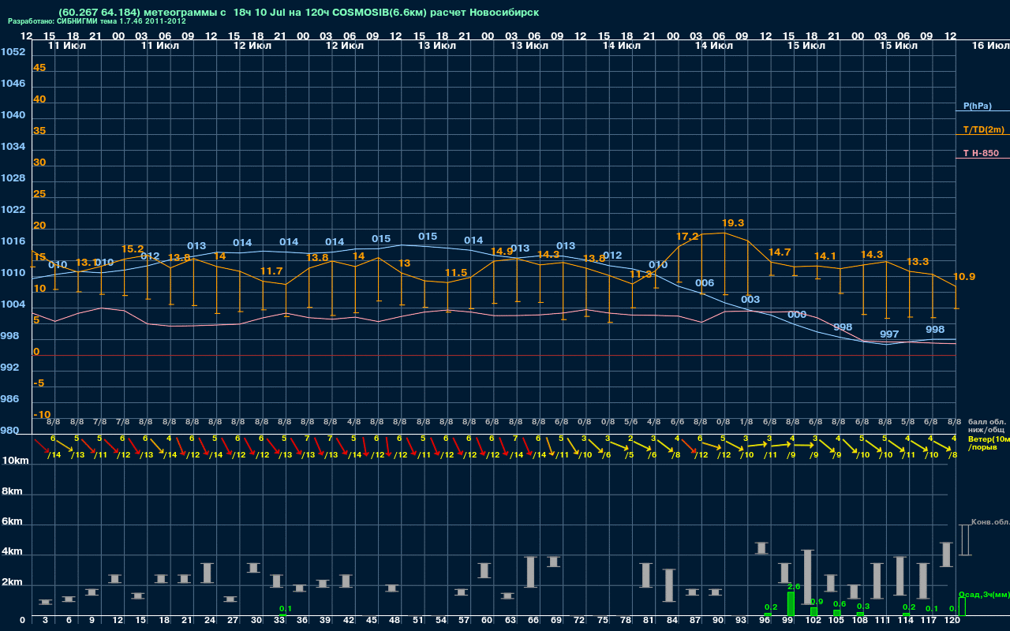The height and width of the screenshot is (631, 1010).
Task: Click the 992 pressure axis label
Action: tap(10, 368)
